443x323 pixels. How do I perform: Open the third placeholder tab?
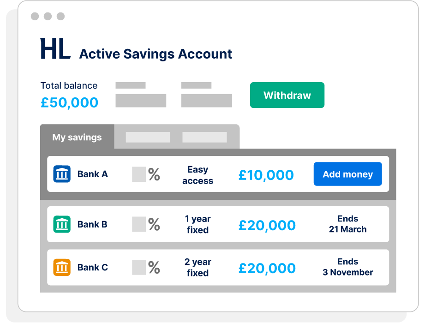click(204, 137)
